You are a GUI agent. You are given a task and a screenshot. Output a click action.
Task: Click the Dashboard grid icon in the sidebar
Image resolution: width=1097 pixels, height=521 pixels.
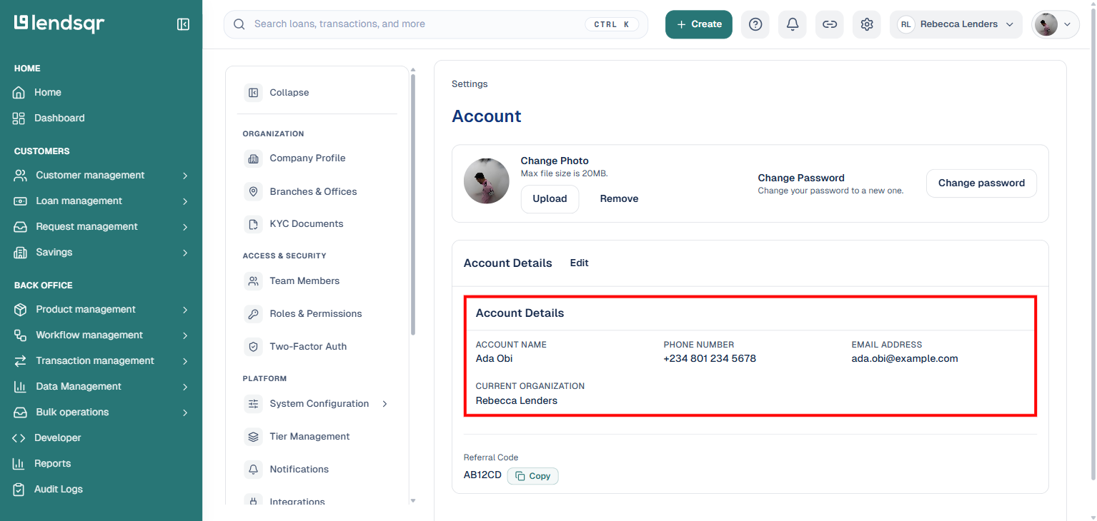coord(19,118)
